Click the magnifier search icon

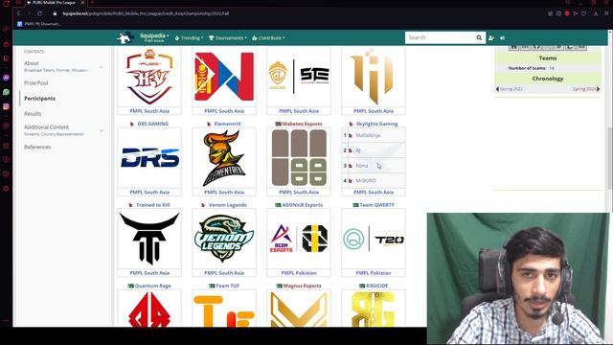479,38
